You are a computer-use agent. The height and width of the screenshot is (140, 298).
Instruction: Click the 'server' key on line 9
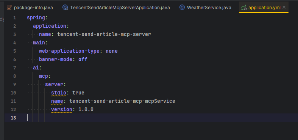pyautogui.click(x=54, y=84)
